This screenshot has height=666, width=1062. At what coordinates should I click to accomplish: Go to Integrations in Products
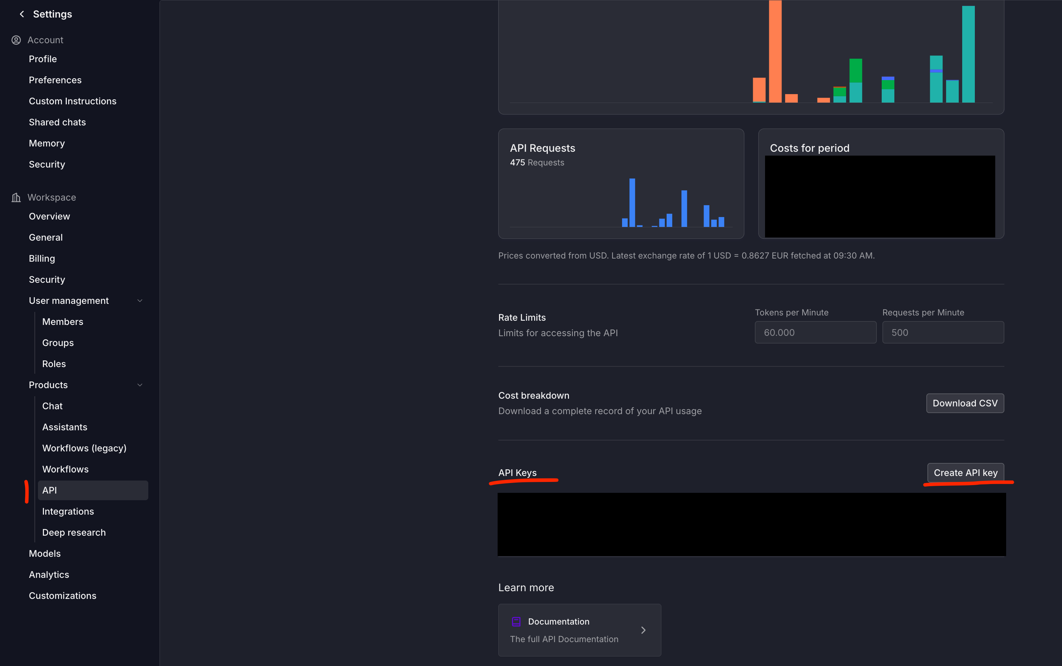(x=68, y=511)
